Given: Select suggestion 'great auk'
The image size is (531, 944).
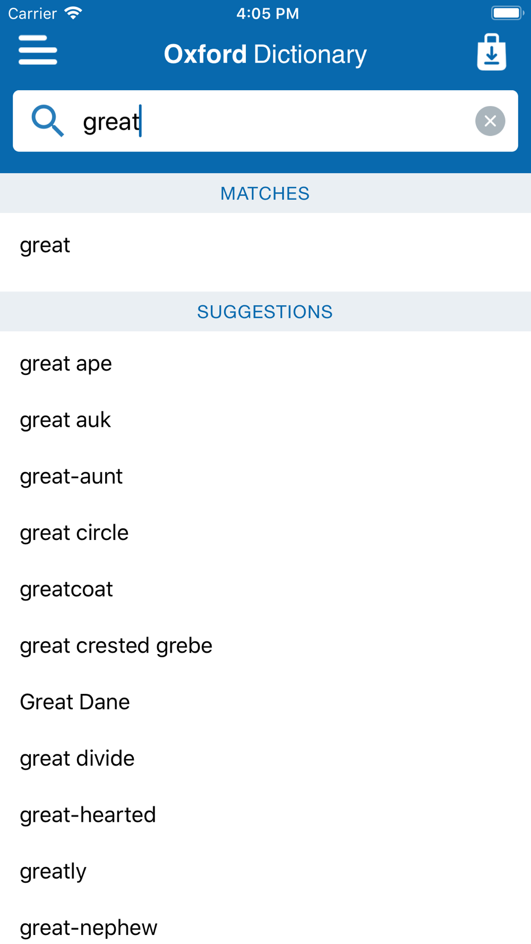Looking at the screenshot, I should pos(265,420).
